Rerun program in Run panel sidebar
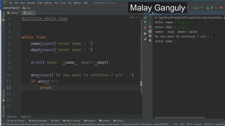Image resolution: width=225 pixels, height=126 pixels. tap(145, 18)
